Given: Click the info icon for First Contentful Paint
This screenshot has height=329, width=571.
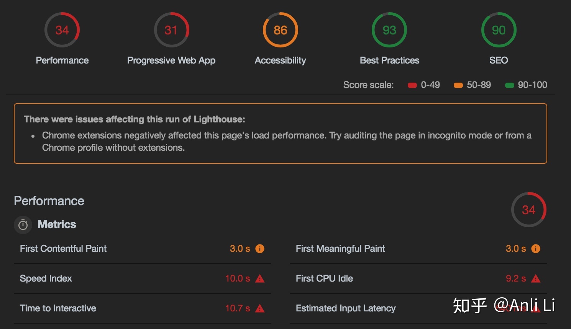Looking at the screenshot, I should (x=260, y=249).
